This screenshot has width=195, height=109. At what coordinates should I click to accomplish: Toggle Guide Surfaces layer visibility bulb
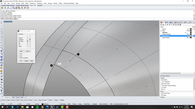[187, 38]
